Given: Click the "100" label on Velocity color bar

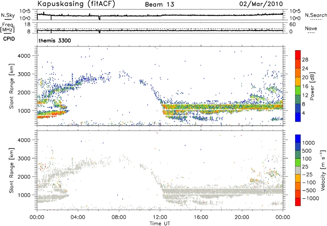Looking at the screenshot, I should click(307, 159).
